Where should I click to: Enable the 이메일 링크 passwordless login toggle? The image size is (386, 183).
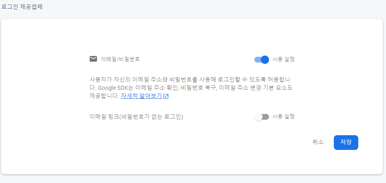261,117
